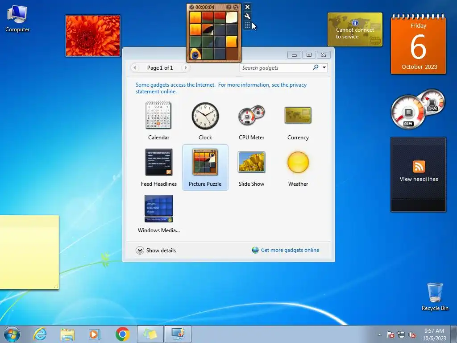The width and height of the screenshot is (457, 343).
Task: Click the red flower Slide Show gadget
Action: pyautogui.click(x=93, y=36)
